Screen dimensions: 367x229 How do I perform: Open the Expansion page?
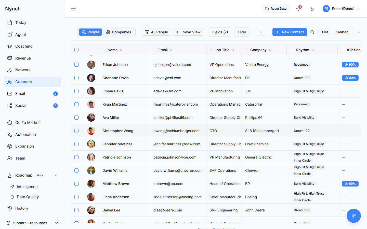point(32,146)
